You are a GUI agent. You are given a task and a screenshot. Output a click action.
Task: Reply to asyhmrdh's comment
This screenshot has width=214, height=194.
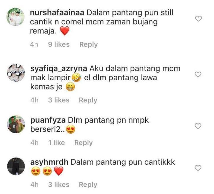click(x=88, y=185)
